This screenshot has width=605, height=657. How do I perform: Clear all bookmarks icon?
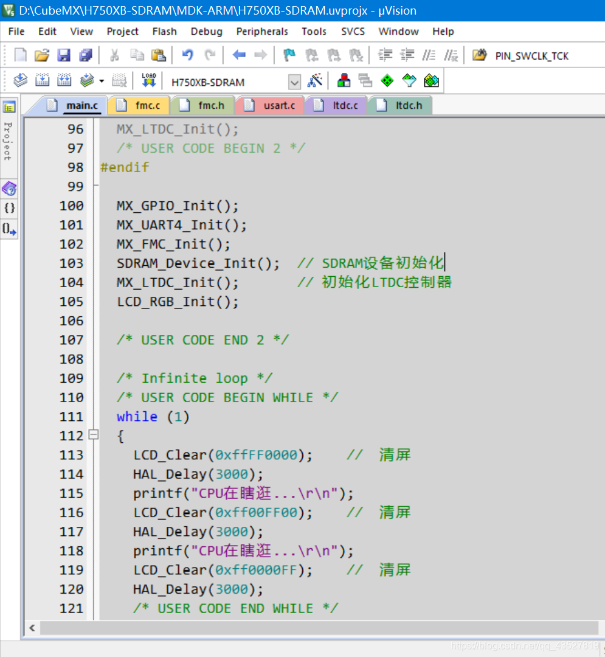coord(356,55)
